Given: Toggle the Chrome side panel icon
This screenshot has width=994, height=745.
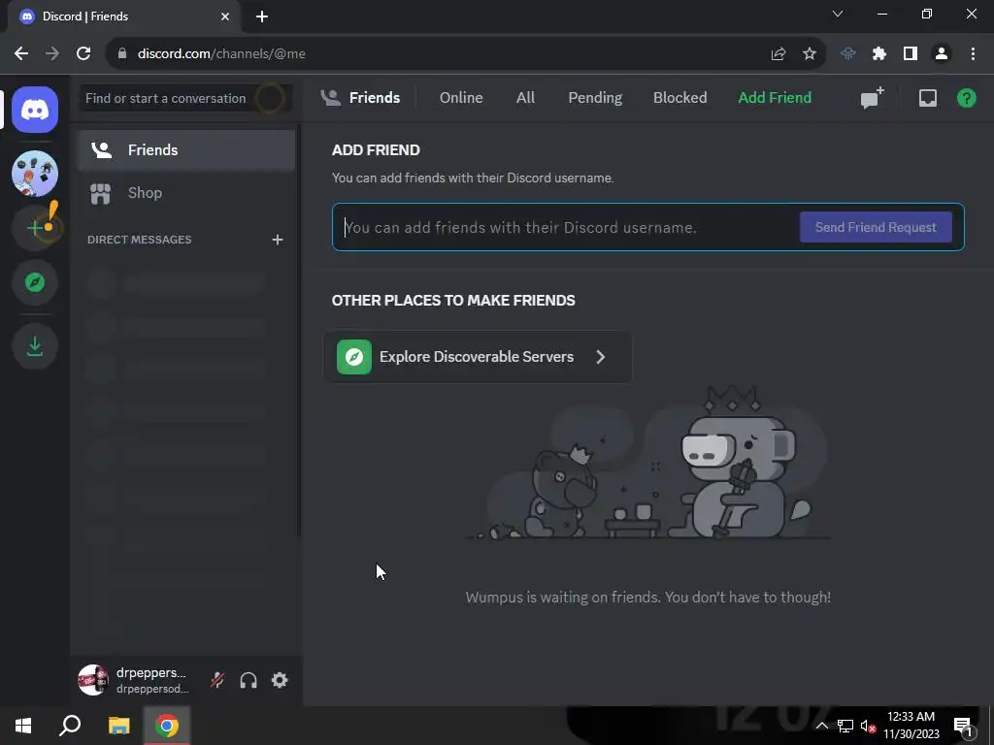Looking at the screenshot, I should (x=911, y=54).
